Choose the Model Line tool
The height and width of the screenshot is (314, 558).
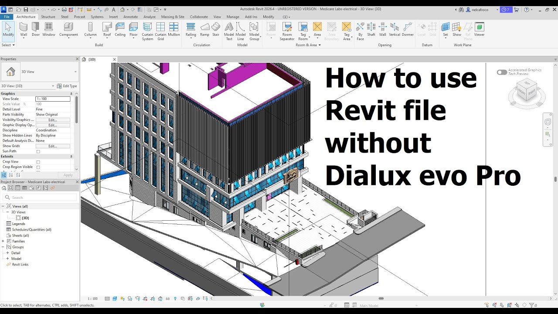pos(241,31)
